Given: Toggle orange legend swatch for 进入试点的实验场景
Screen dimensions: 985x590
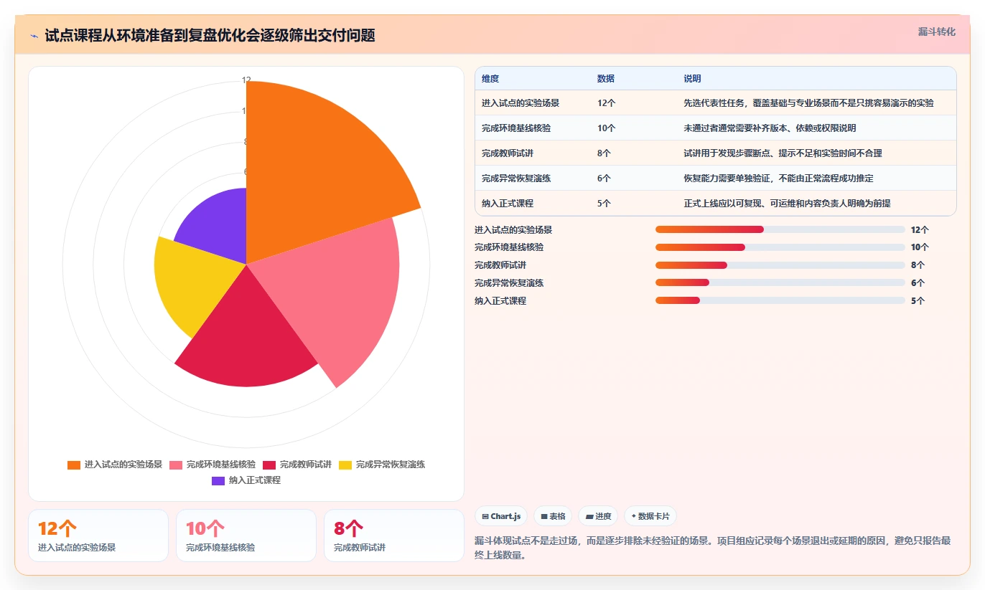Looking at the screenshot, I should click(x=74, y=465).
